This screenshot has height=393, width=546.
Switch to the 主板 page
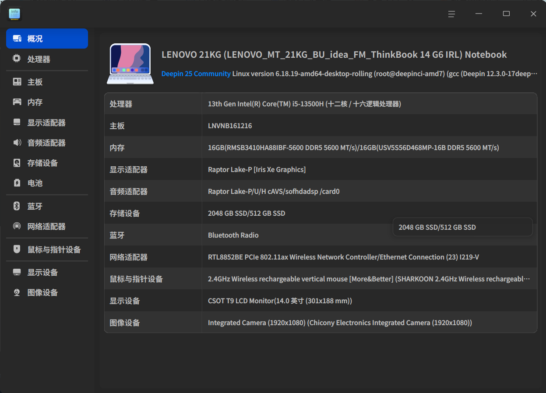47,82
